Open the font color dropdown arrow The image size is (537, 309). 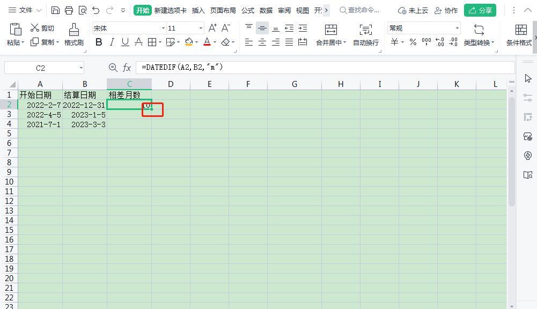pos(215,42)
